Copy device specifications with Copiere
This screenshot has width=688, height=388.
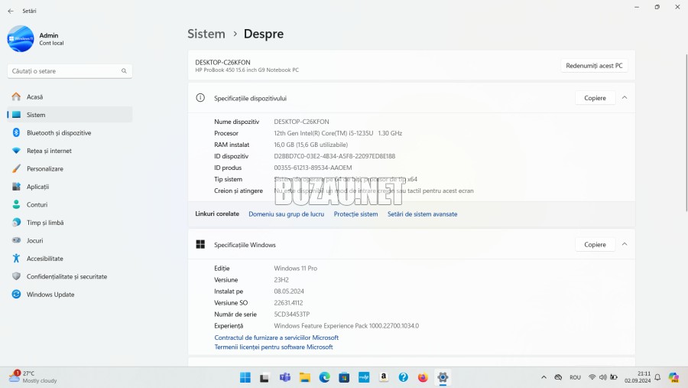point(595,98)
